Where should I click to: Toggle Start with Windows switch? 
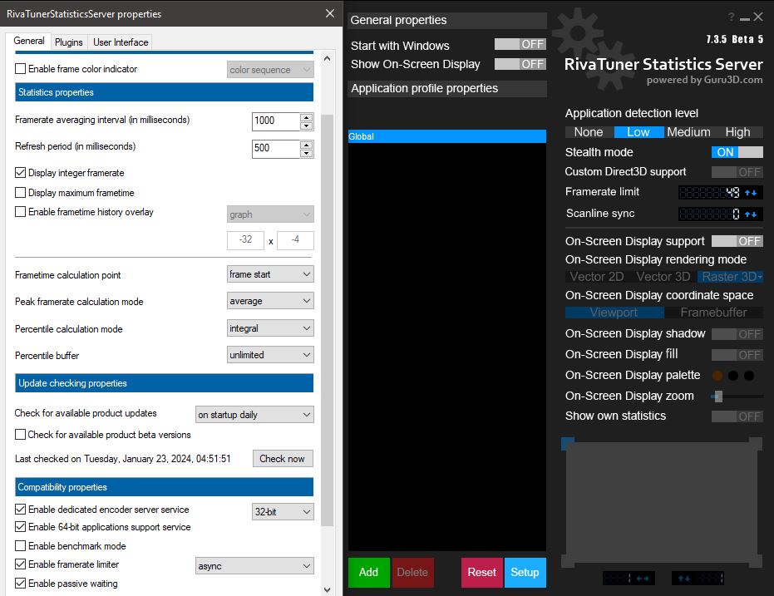coord(520,44)
